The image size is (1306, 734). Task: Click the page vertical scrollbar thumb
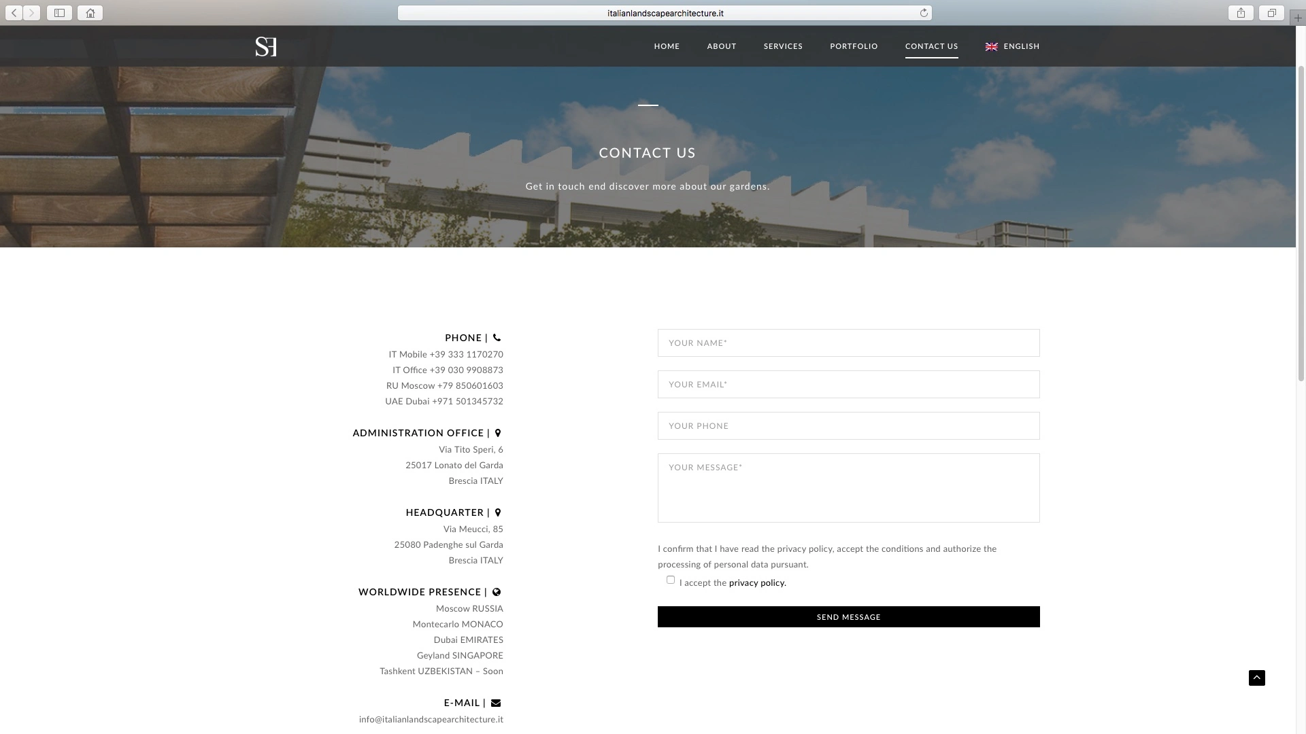coord(1301,223)
